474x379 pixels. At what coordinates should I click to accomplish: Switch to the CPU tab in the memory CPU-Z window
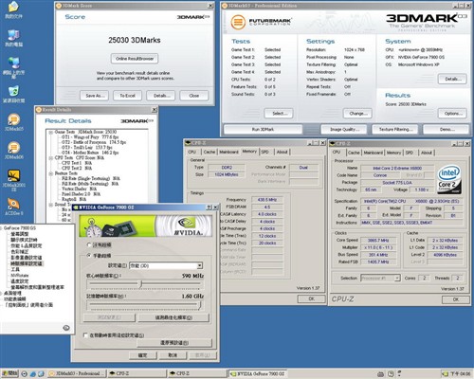point(192,152)
